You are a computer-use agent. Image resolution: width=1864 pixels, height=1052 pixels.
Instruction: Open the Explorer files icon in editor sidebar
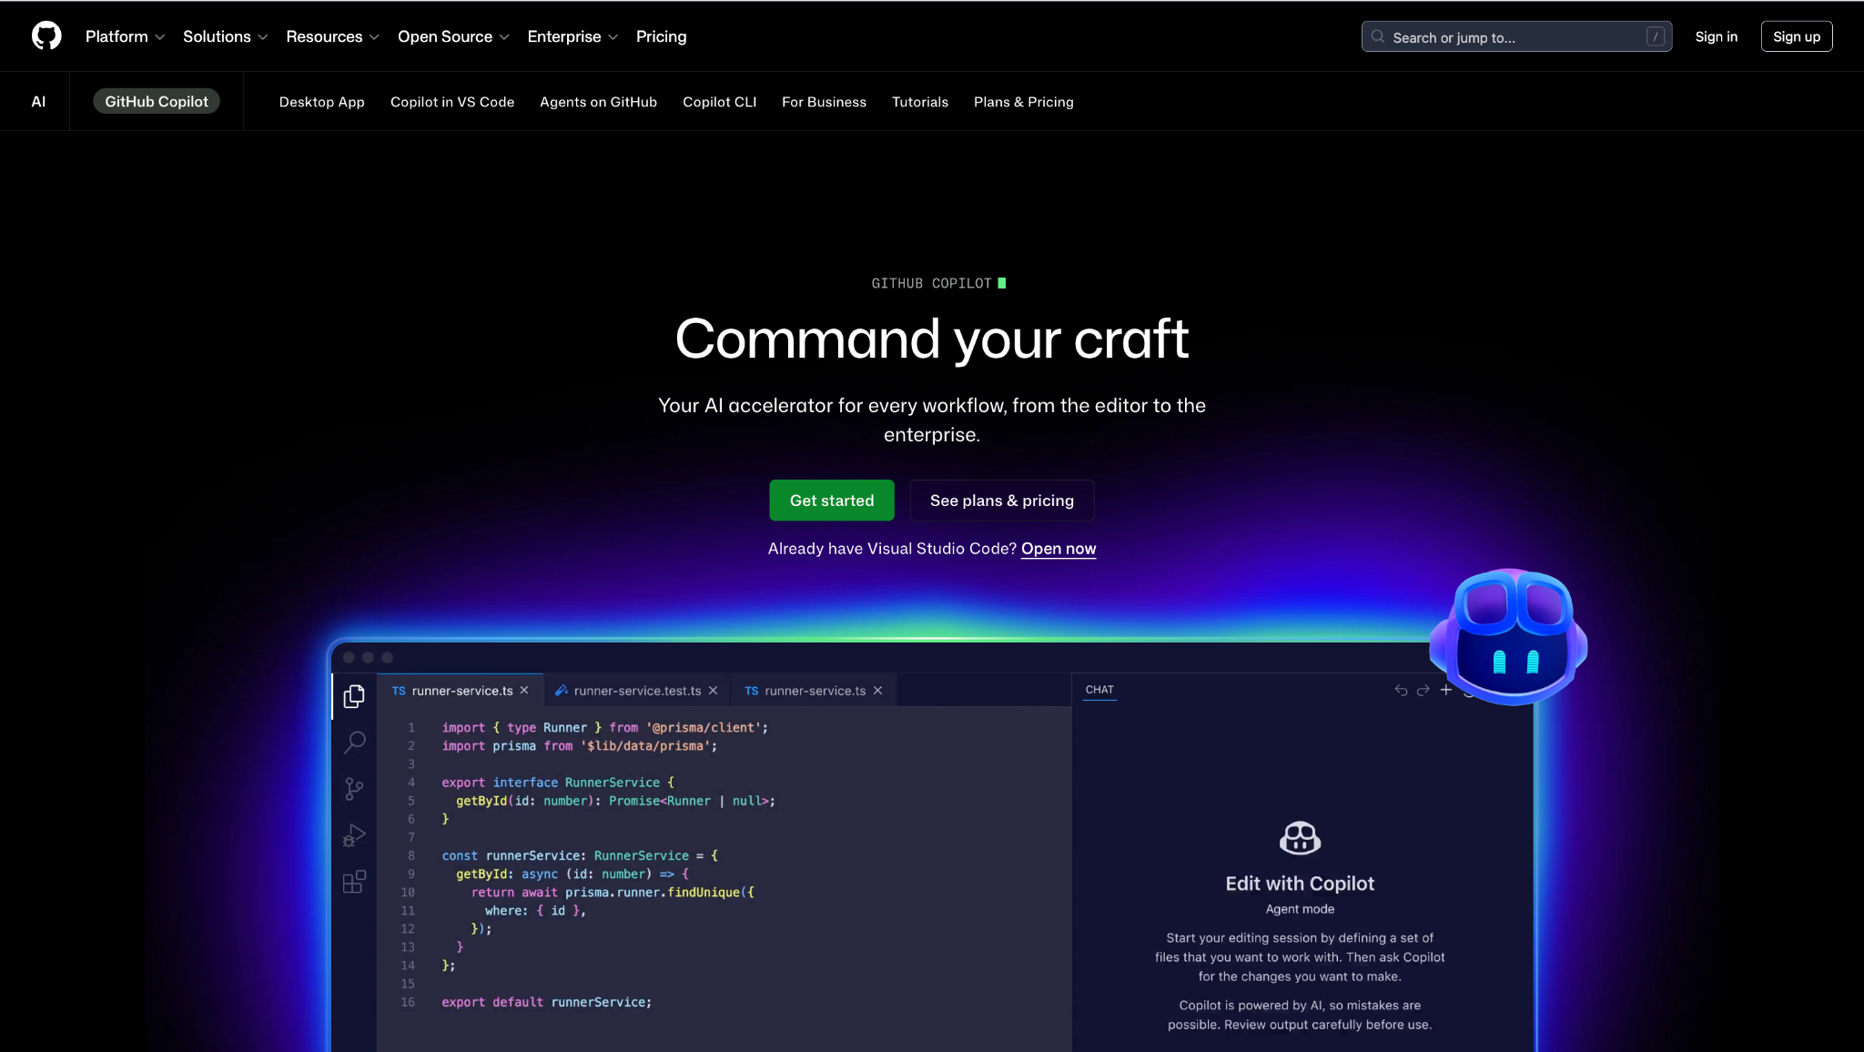(x=354, y=696)
